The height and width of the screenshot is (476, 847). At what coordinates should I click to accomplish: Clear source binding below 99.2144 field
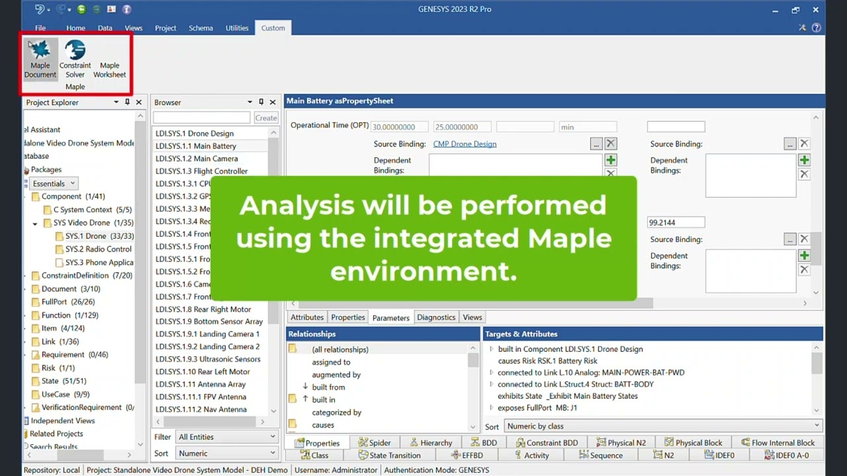[x=804, y=239]
